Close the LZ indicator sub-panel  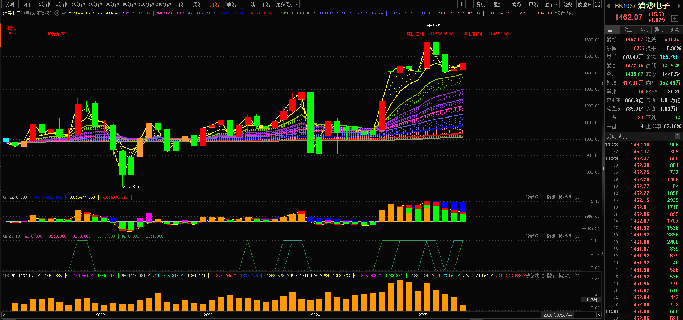pos(577,197)
